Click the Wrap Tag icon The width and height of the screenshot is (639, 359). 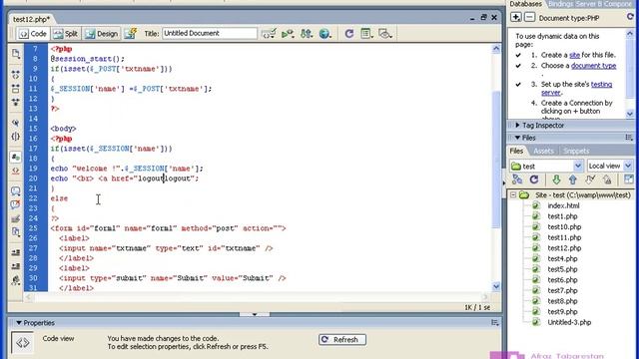[16, 219]
